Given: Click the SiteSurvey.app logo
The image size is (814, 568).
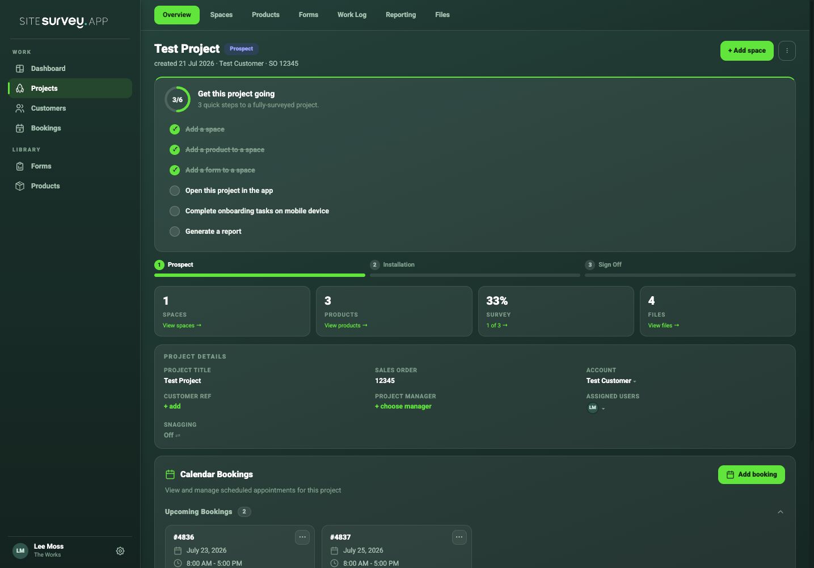Looking at the screenshot, I should coord(64,22).
